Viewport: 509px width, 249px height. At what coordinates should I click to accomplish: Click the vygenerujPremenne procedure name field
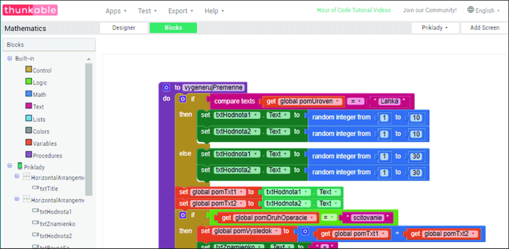click(x=213, y=87)
